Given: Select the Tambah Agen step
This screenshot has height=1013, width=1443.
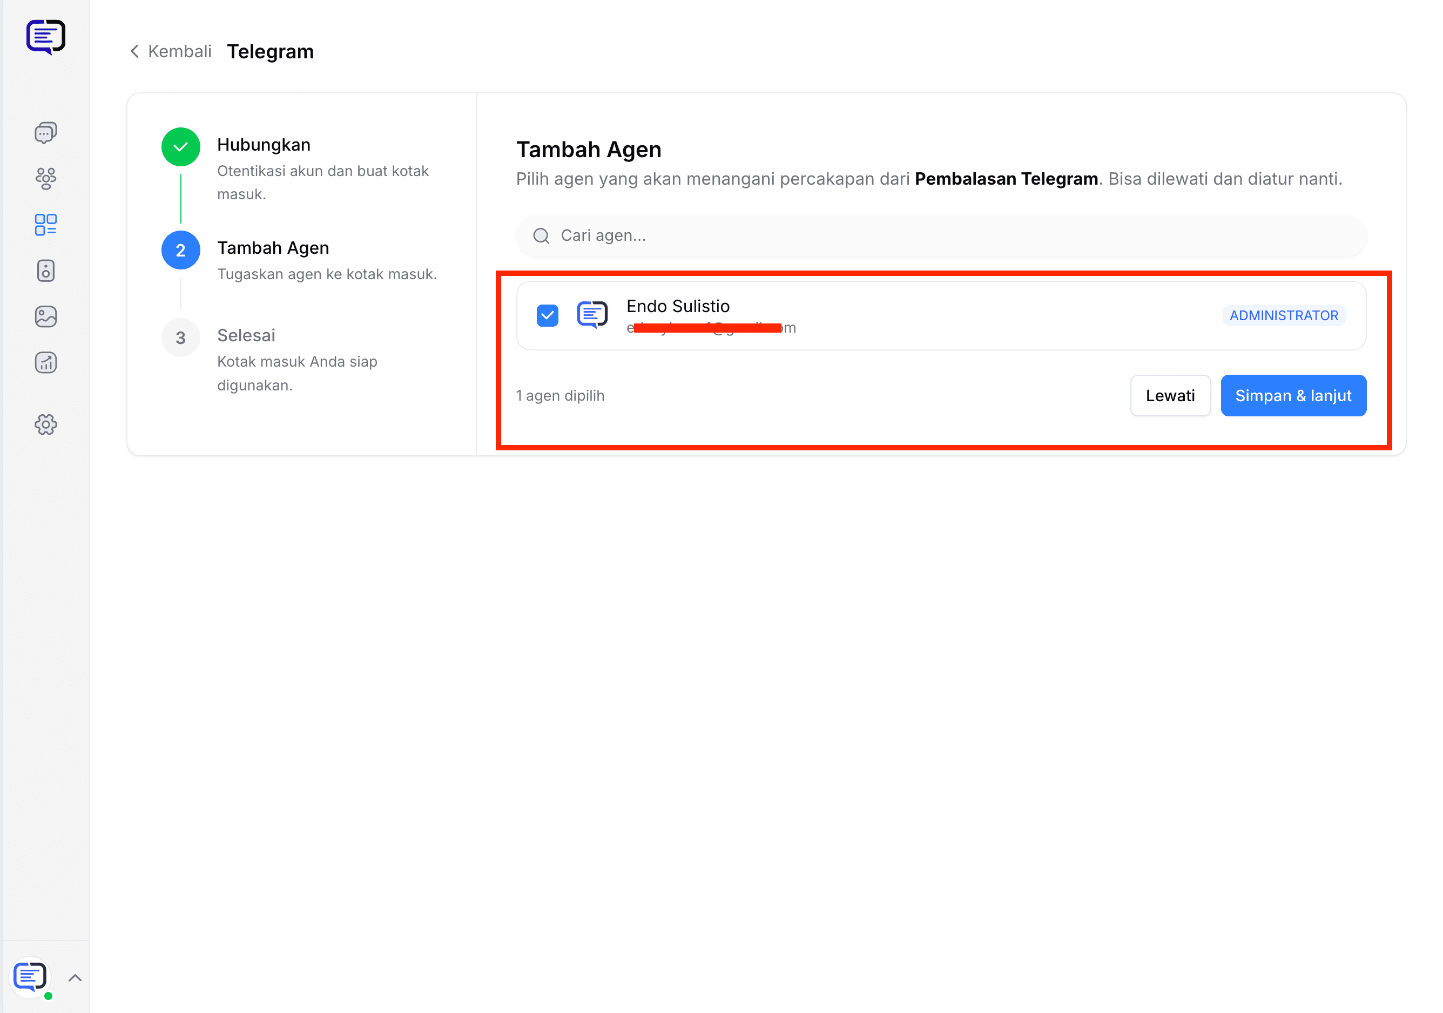Looking at the screenshot, I should click(273, 248).
